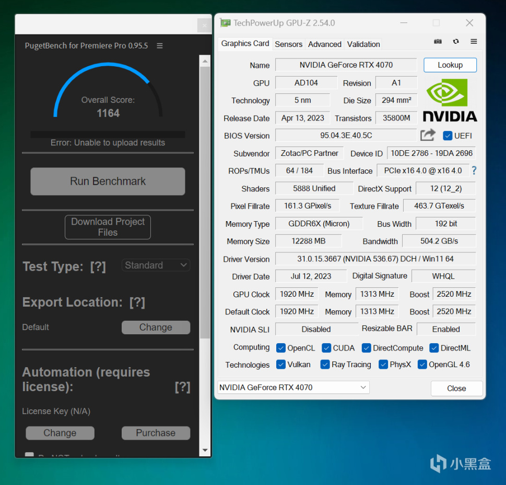The height and width of the screenshot is (485, 506).
Task: Click the Shaders value 5888 Unified
Action: 314,188
